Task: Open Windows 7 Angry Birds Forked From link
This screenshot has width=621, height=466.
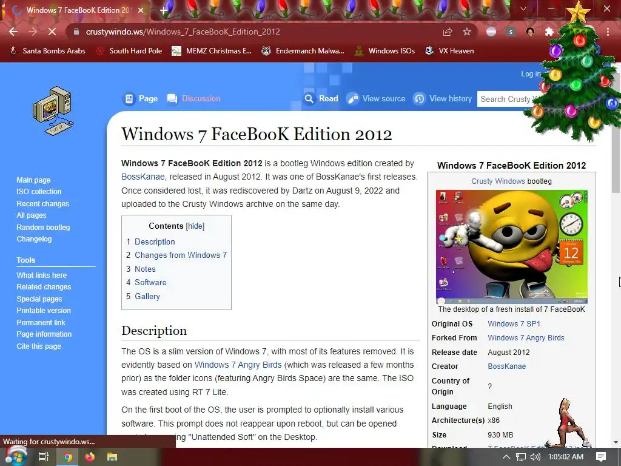Action: pyautogui.click(x=526, y=338)
